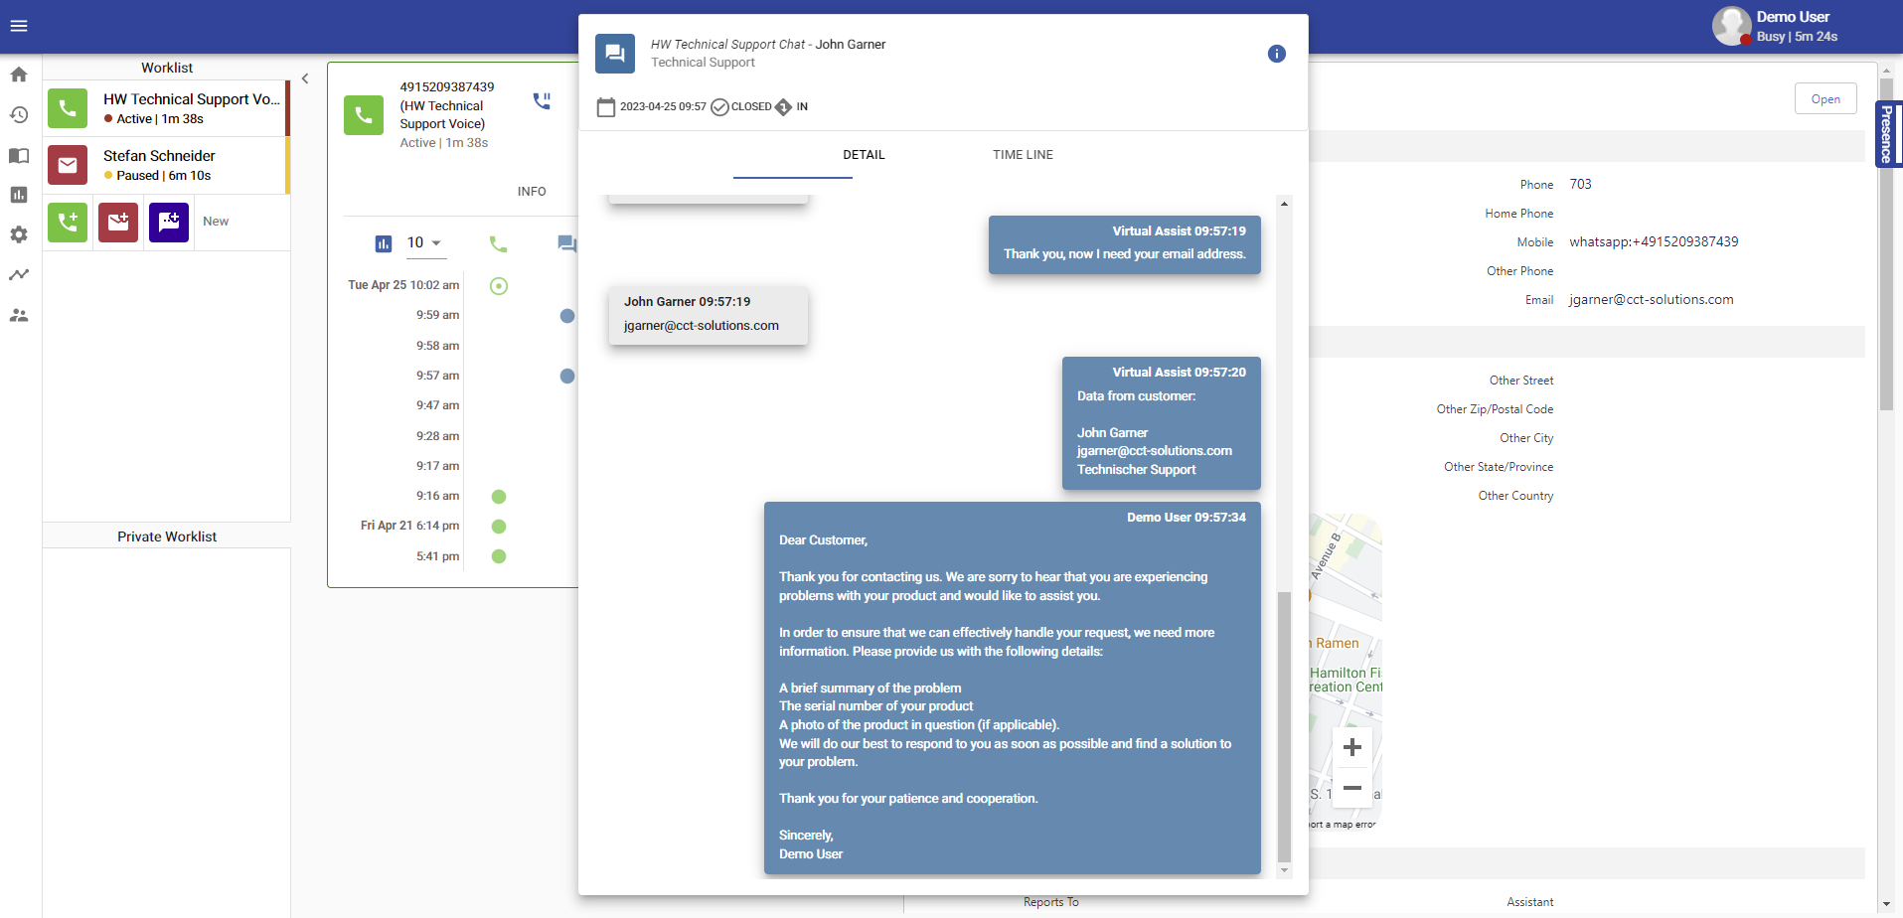This screenshot has height=918, width=1903.
Task: Open the Presence side tab
Action: pos(1888,134)
